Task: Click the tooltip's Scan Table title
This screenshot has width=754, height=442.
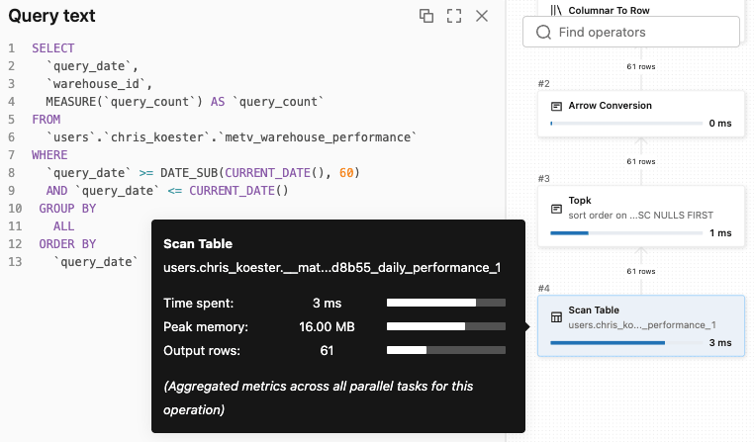Action: point(198,243)
